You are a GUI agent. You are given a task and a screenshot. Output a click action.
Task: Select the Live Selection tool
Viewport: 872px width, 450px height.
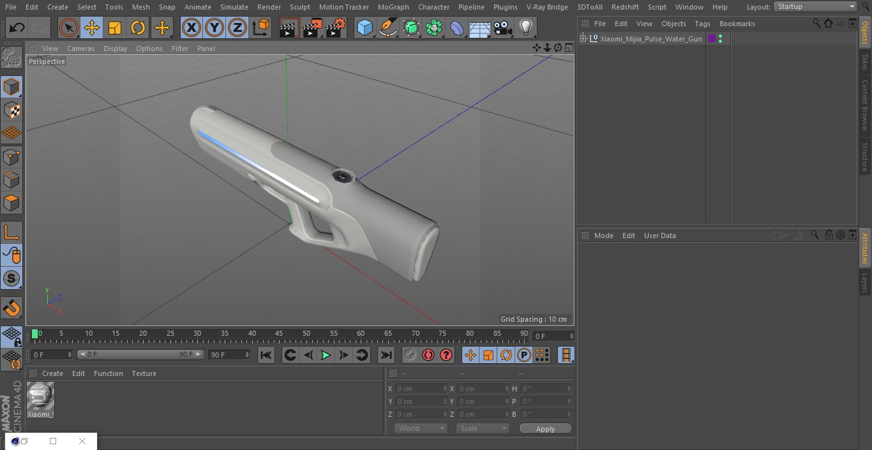[x=68, y=27]
